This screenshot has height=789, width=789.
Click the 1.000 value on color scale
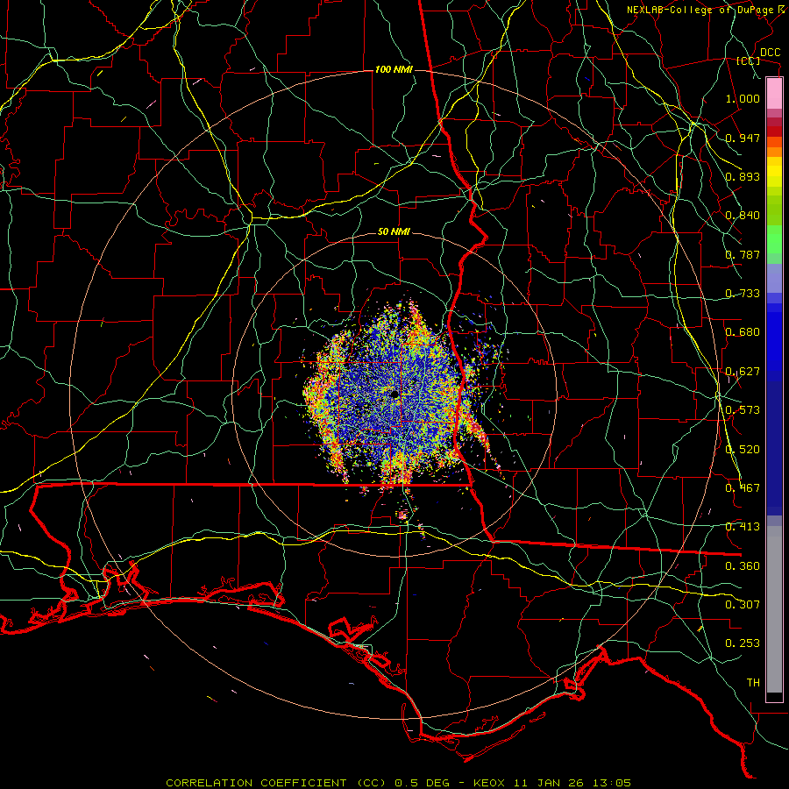743,98
